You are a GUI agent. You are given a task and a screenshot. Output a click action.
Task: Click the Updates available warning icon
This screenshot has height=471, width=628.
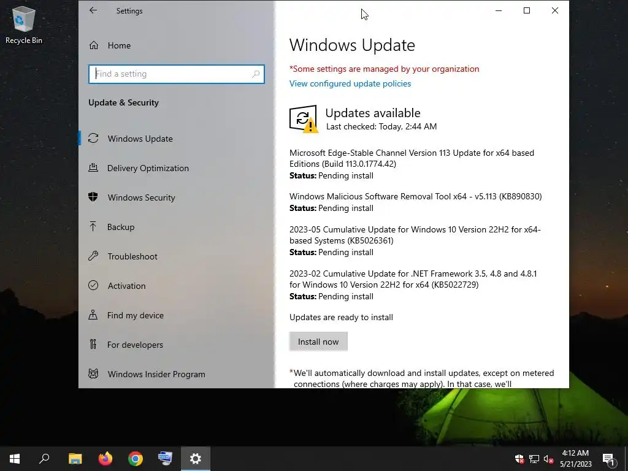[x=304, y=118]
